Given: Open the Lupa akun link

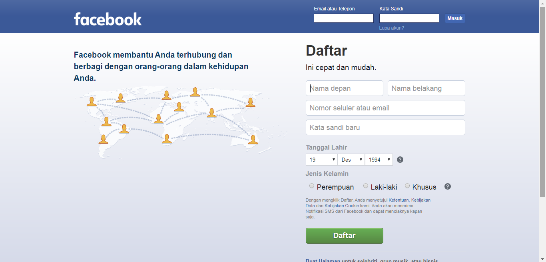Looking at the screenshot, I should [x=391, y=28].
